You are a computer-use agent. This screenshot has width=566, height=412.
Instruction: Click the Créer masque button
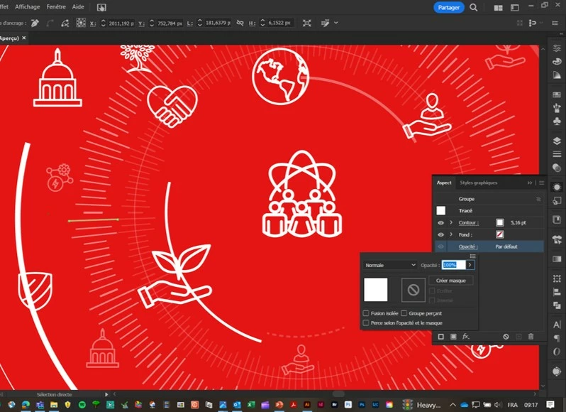click(x=451, y=281)
